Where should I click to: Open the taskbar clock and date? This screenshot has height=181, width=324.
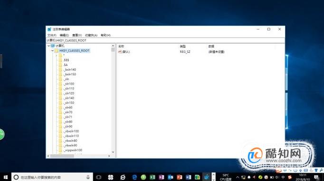click(303, 177)
